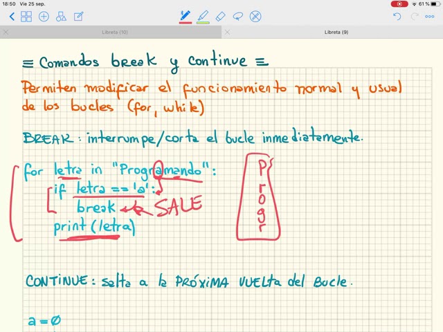Tap the battery status icon

click(x=435, y=4)
